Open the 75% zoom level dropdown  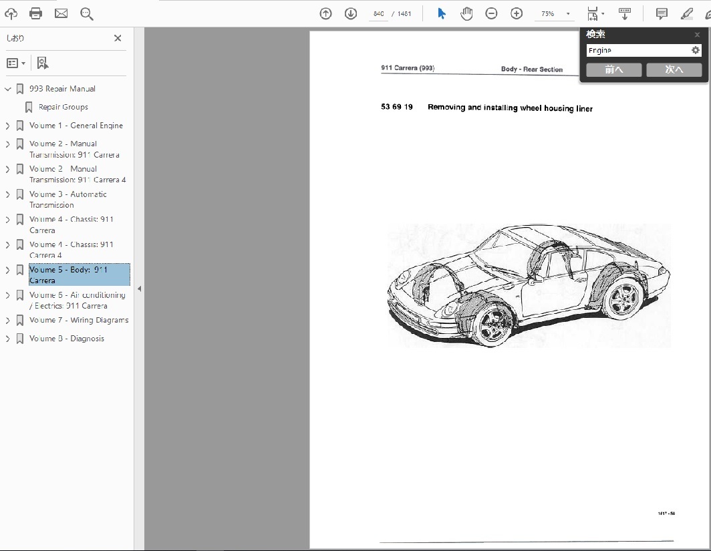[568, 14]
